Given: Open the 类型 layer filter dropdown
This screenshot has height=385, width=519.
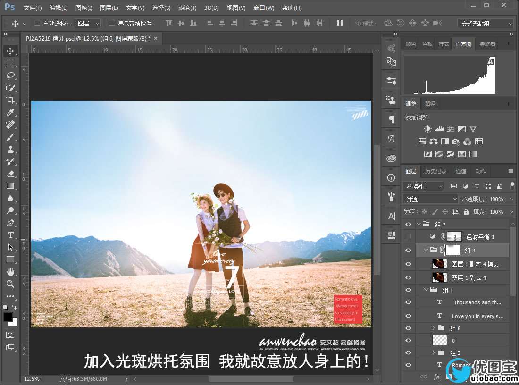Looking at the screenshot, I should [x=424, y=186].
